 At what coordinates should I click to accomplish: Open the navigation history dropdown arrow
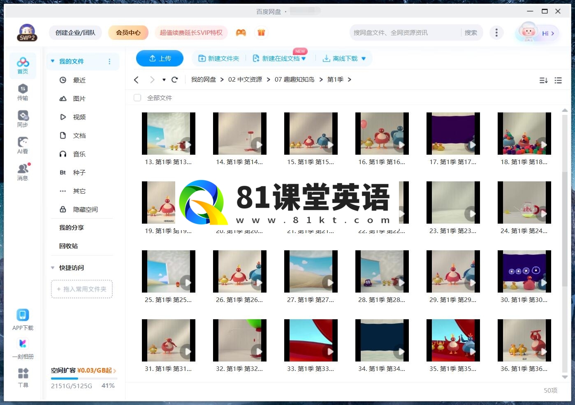(x=164, y=80)
